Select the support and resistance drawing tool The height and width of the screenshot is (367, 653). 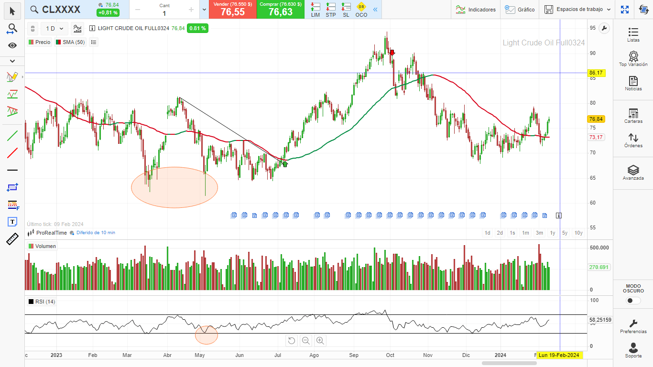click(12, 94)
